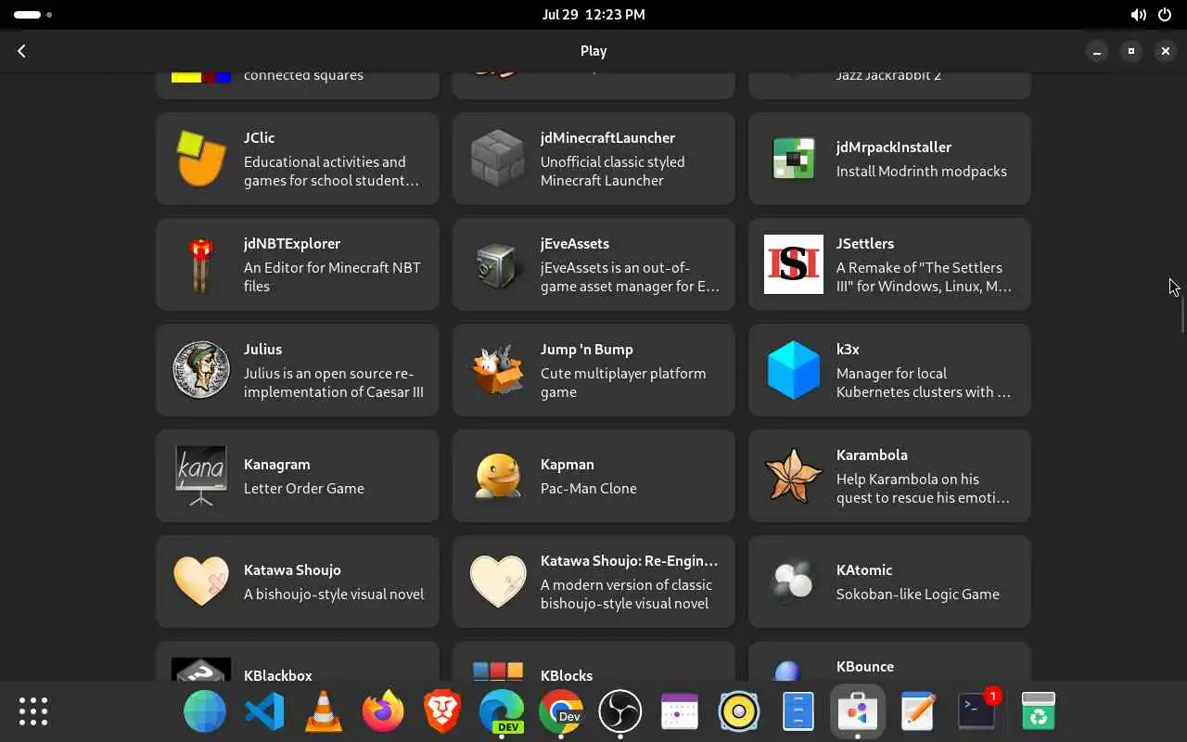Click "Pac-Man Clone" description
Image resolution: width=1187 pixels, height=742 pixels.
coord(588,488)
